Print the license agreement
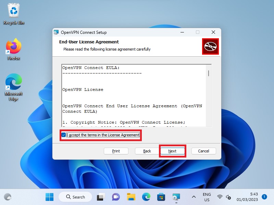The image size is (274, 205). point(116,151)
